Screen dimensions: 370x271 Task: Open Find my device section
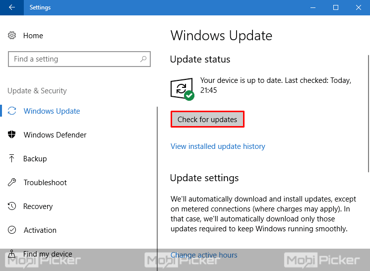pyautogui.click(x=48, y=254)
